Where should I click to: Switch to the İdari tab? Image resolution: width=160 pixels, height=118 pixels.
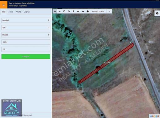pyautogui.click(x=4, y=12)
